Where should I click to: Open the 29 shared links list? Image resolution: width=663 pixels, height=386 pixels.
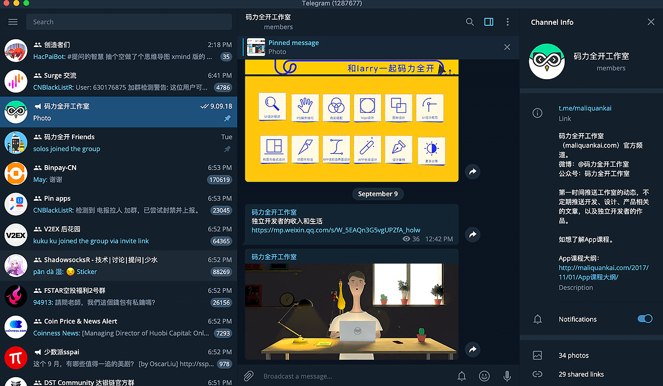[581, 374]
